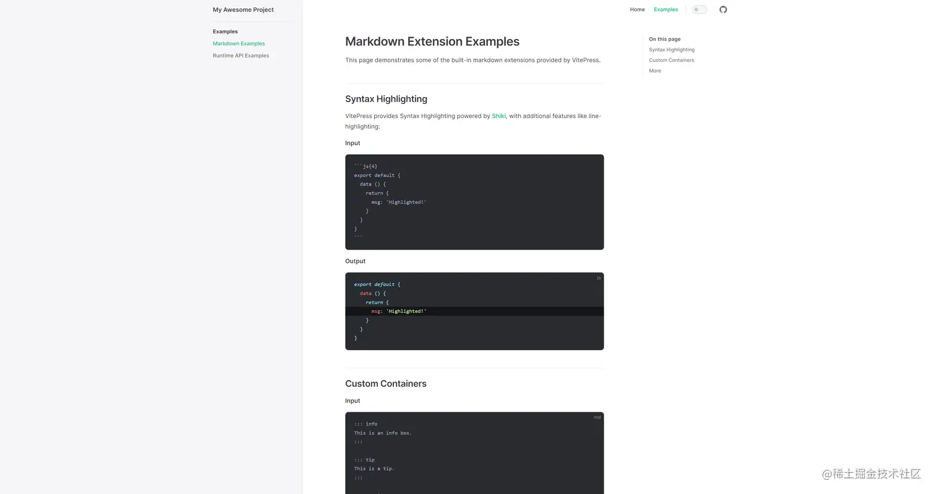
Task: Follow the Shiki hyperlink
Action: tap(498, 116)
